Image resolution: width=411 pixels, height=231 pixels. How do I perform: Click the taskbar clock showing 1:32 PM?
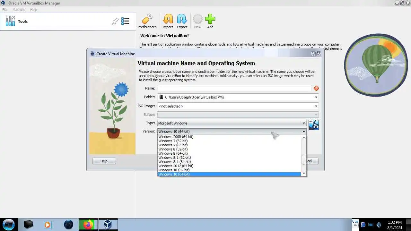395,225
